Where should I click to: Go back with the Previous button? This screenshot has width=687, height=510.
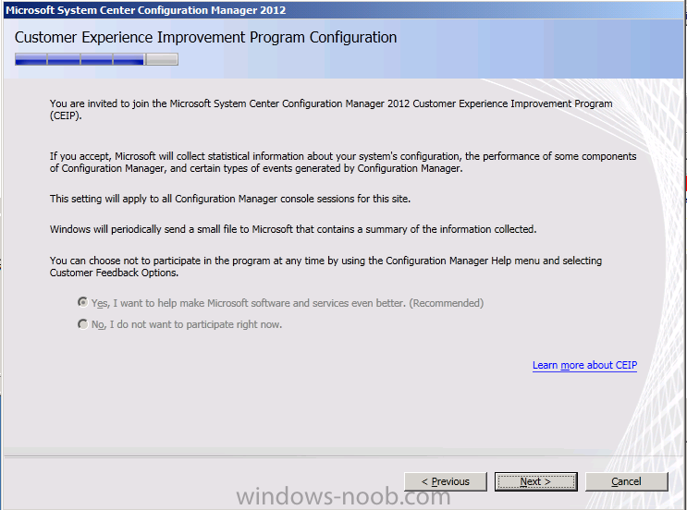click(x=445, y=481)
